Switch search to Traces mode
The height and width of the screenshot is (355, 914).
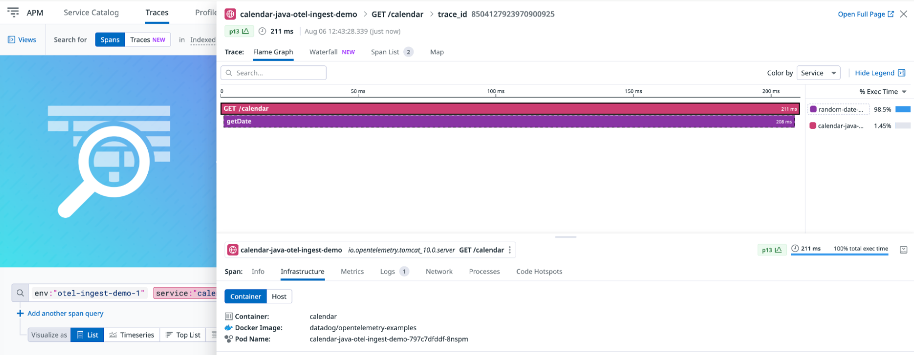click(x=147, y=40)
